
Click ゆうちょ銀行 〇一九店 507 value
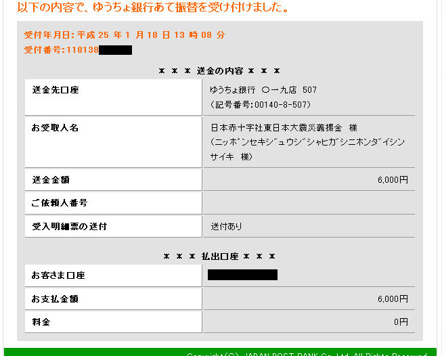click(x=263, y=90)
